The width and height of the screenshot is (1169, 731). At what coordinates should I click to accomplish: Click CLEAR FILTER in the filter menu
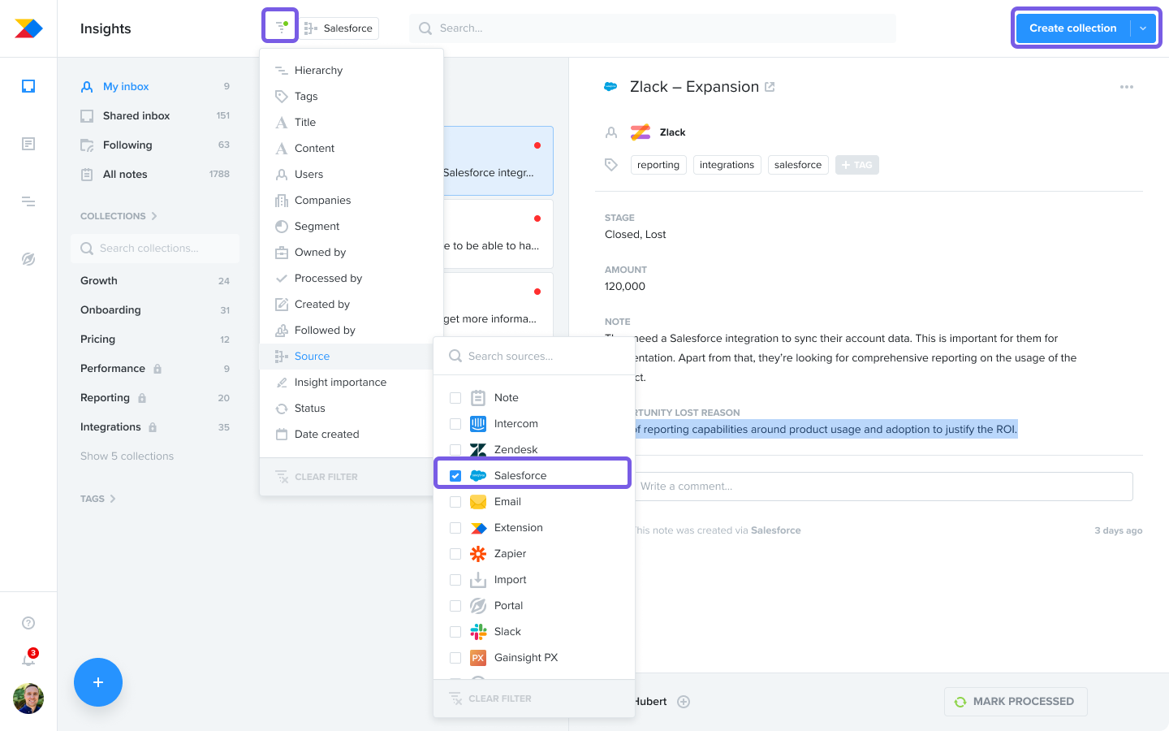pos(317,477)
